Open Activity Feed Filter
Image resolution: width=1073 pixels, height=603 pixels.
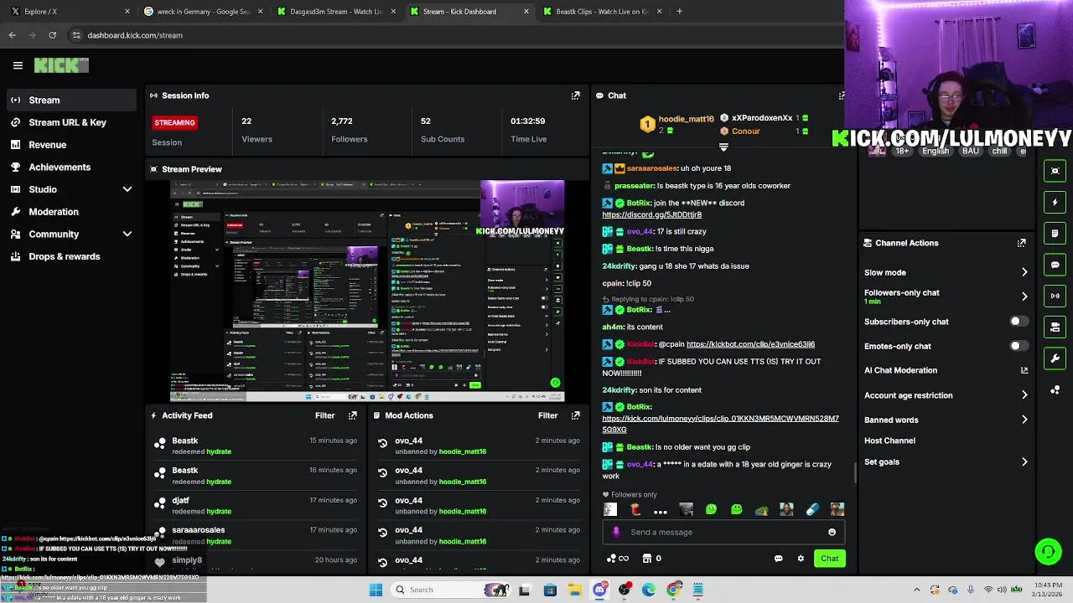pos(324,415)
